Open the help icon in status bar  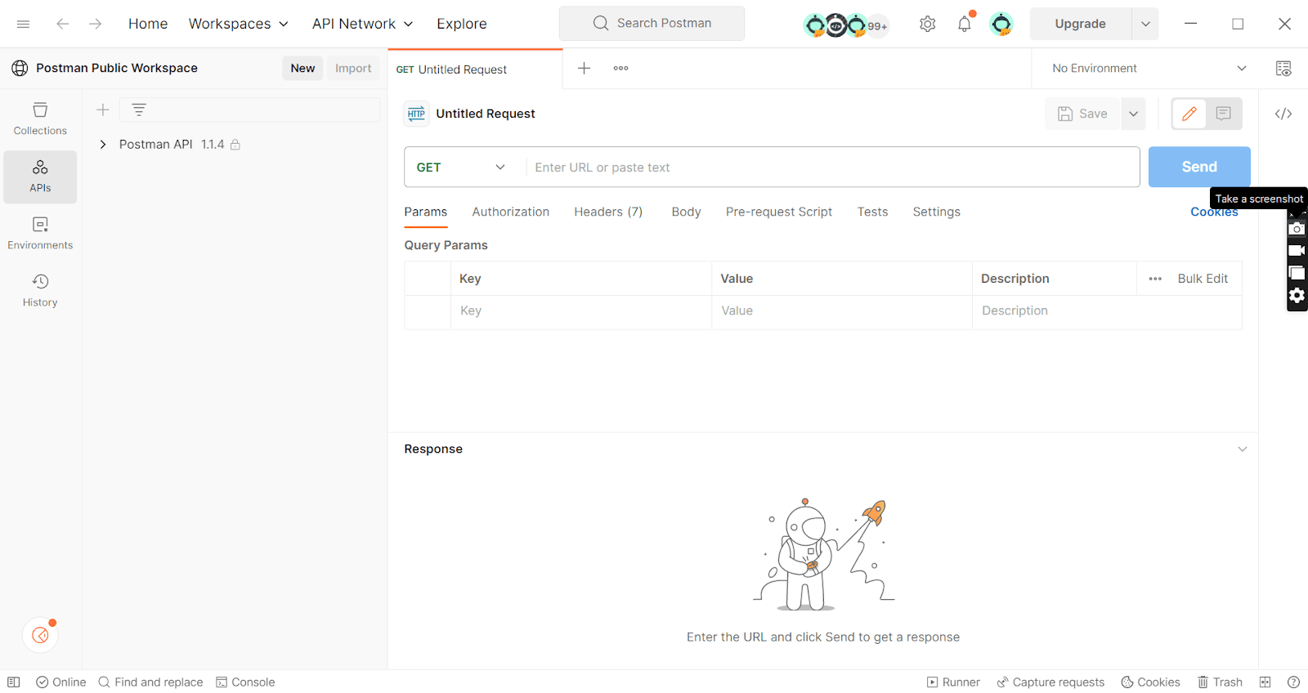[1293, 682]
